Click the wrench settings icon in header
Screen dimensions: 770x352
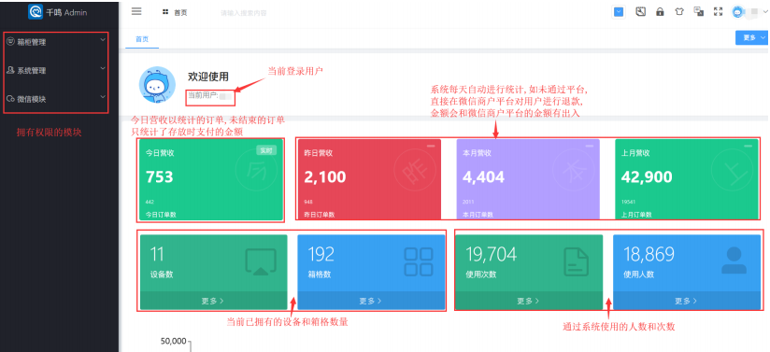pos(640,12)
